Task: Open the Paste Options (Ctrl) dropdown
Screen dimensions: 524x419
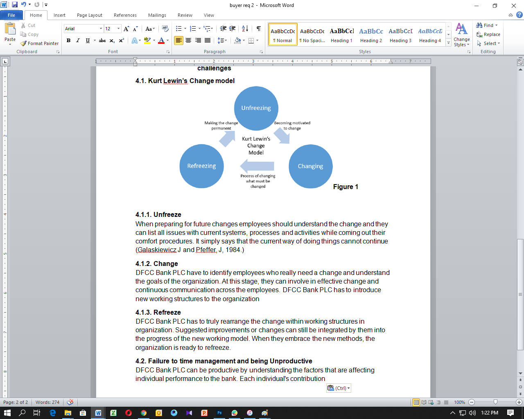Action: [339, 388]
